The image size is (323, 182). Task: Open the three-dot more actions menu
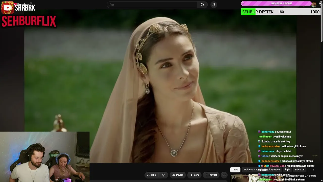(x=224, y=175)
